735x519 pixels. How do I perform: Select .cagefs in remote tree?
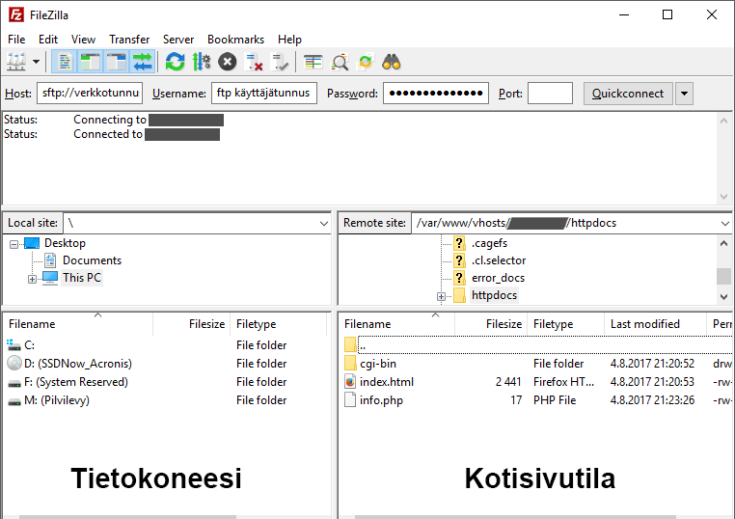[489, 243]
